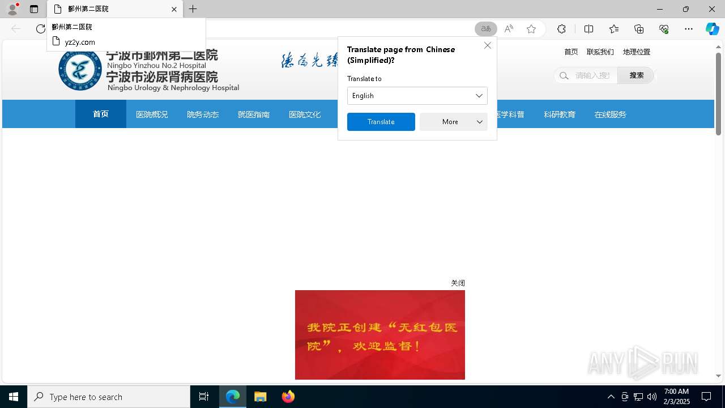Open Browser essentials heart icon
The width and height of the screenshot is (725, 408).
point(664,29)
